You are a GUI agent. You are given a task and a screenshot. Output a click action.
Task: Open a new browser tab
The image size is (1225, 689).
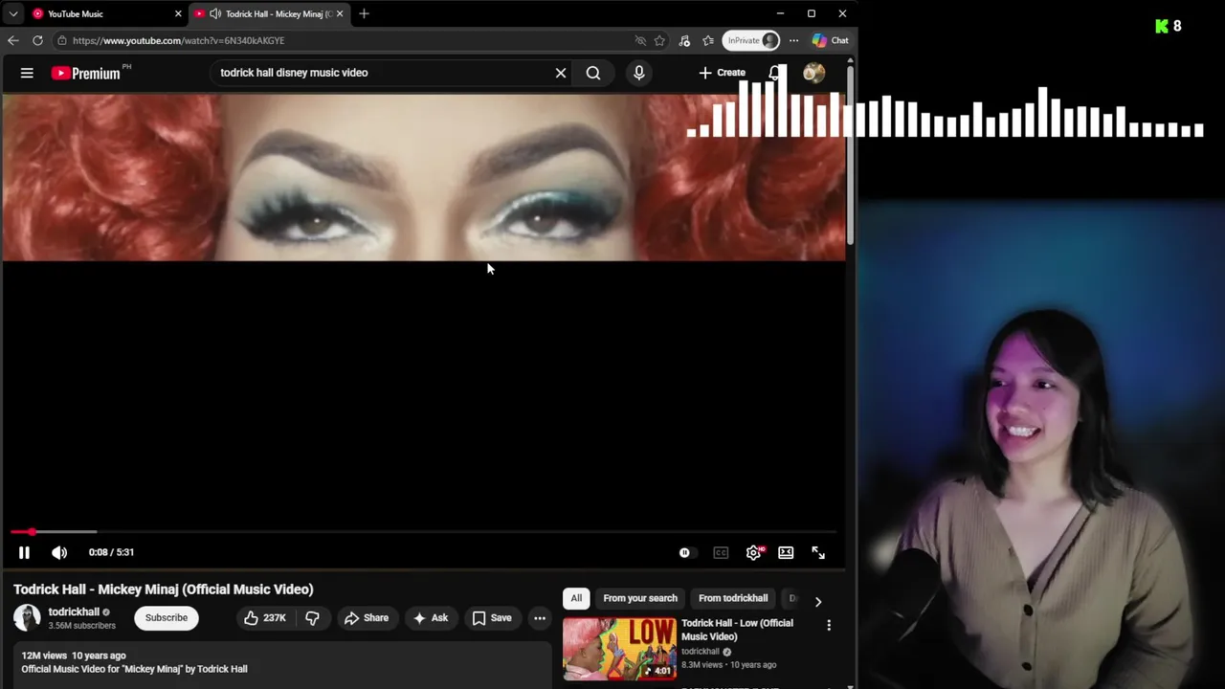tap(364, 13)
